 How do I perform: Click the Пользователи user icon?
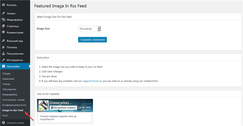click(3, 53)
